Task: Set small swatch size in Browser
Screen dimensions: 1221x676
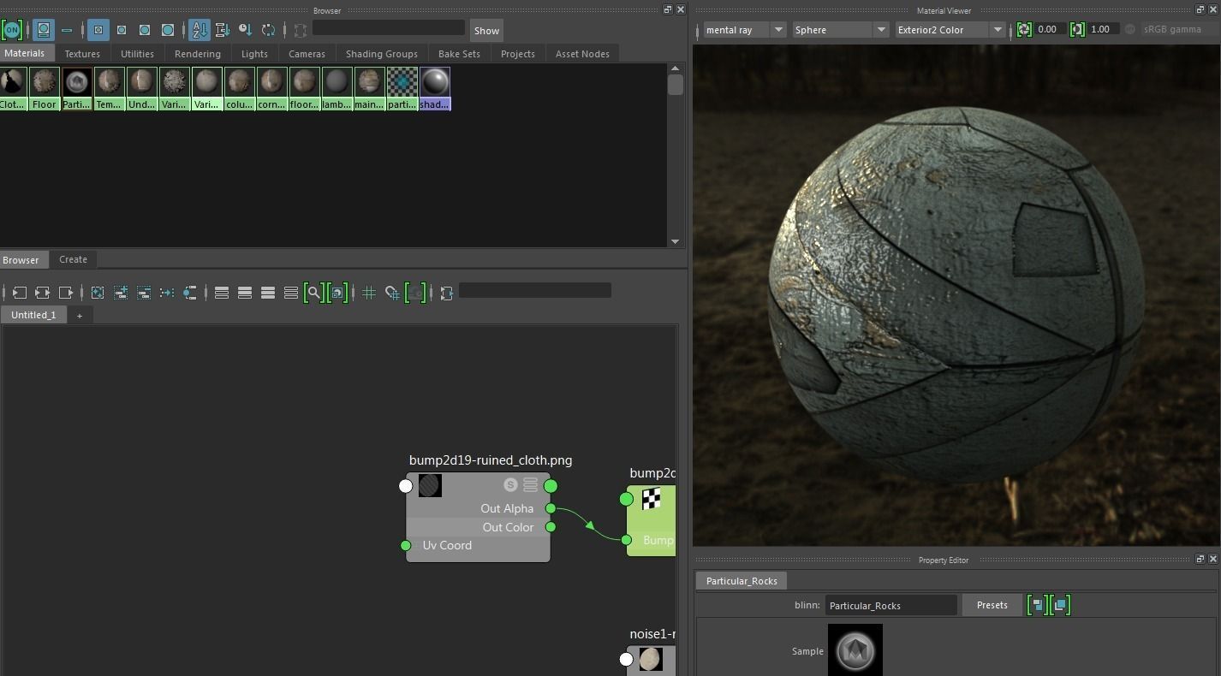Action: point(98,30)
